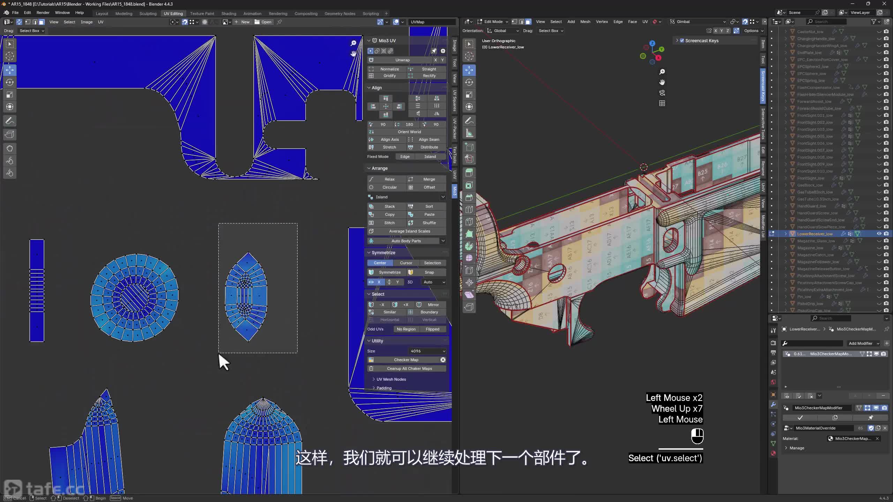Select the Rip Region tool in UV editor
The image size is (893, 502).
(10, 135)
